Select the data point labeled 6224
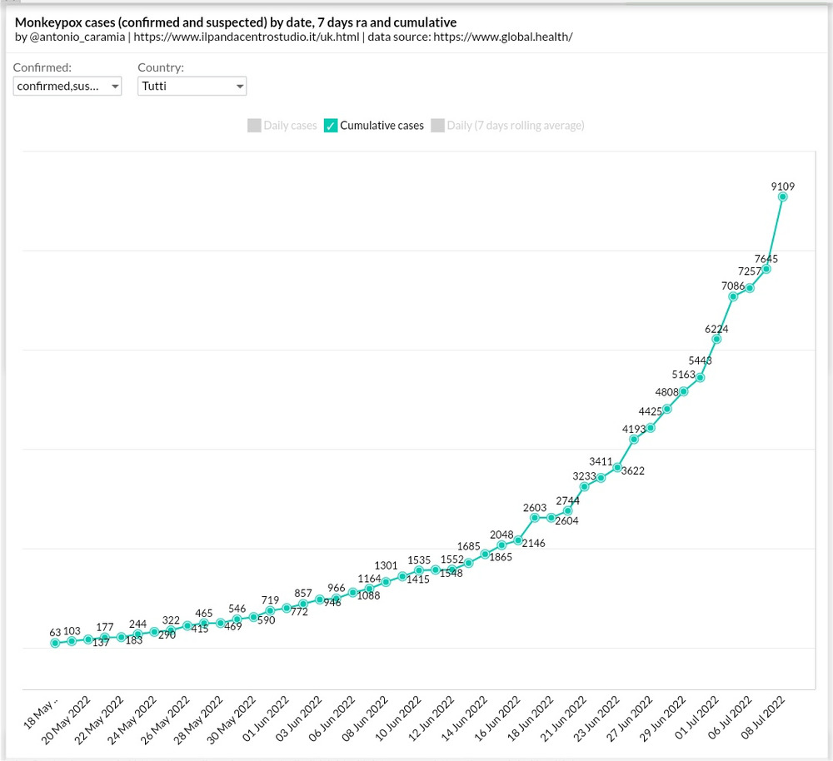This screenshot has width=833, height=761. point(716,339)
